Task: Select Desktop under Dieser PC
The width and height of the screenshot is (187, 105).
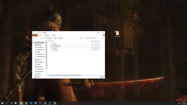Action: tap(39, 67)
